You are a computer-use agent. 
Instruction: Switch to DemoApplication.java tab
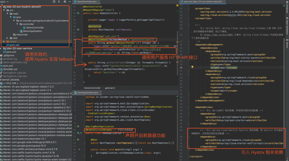pyautogui.click(x=87, y=93)
